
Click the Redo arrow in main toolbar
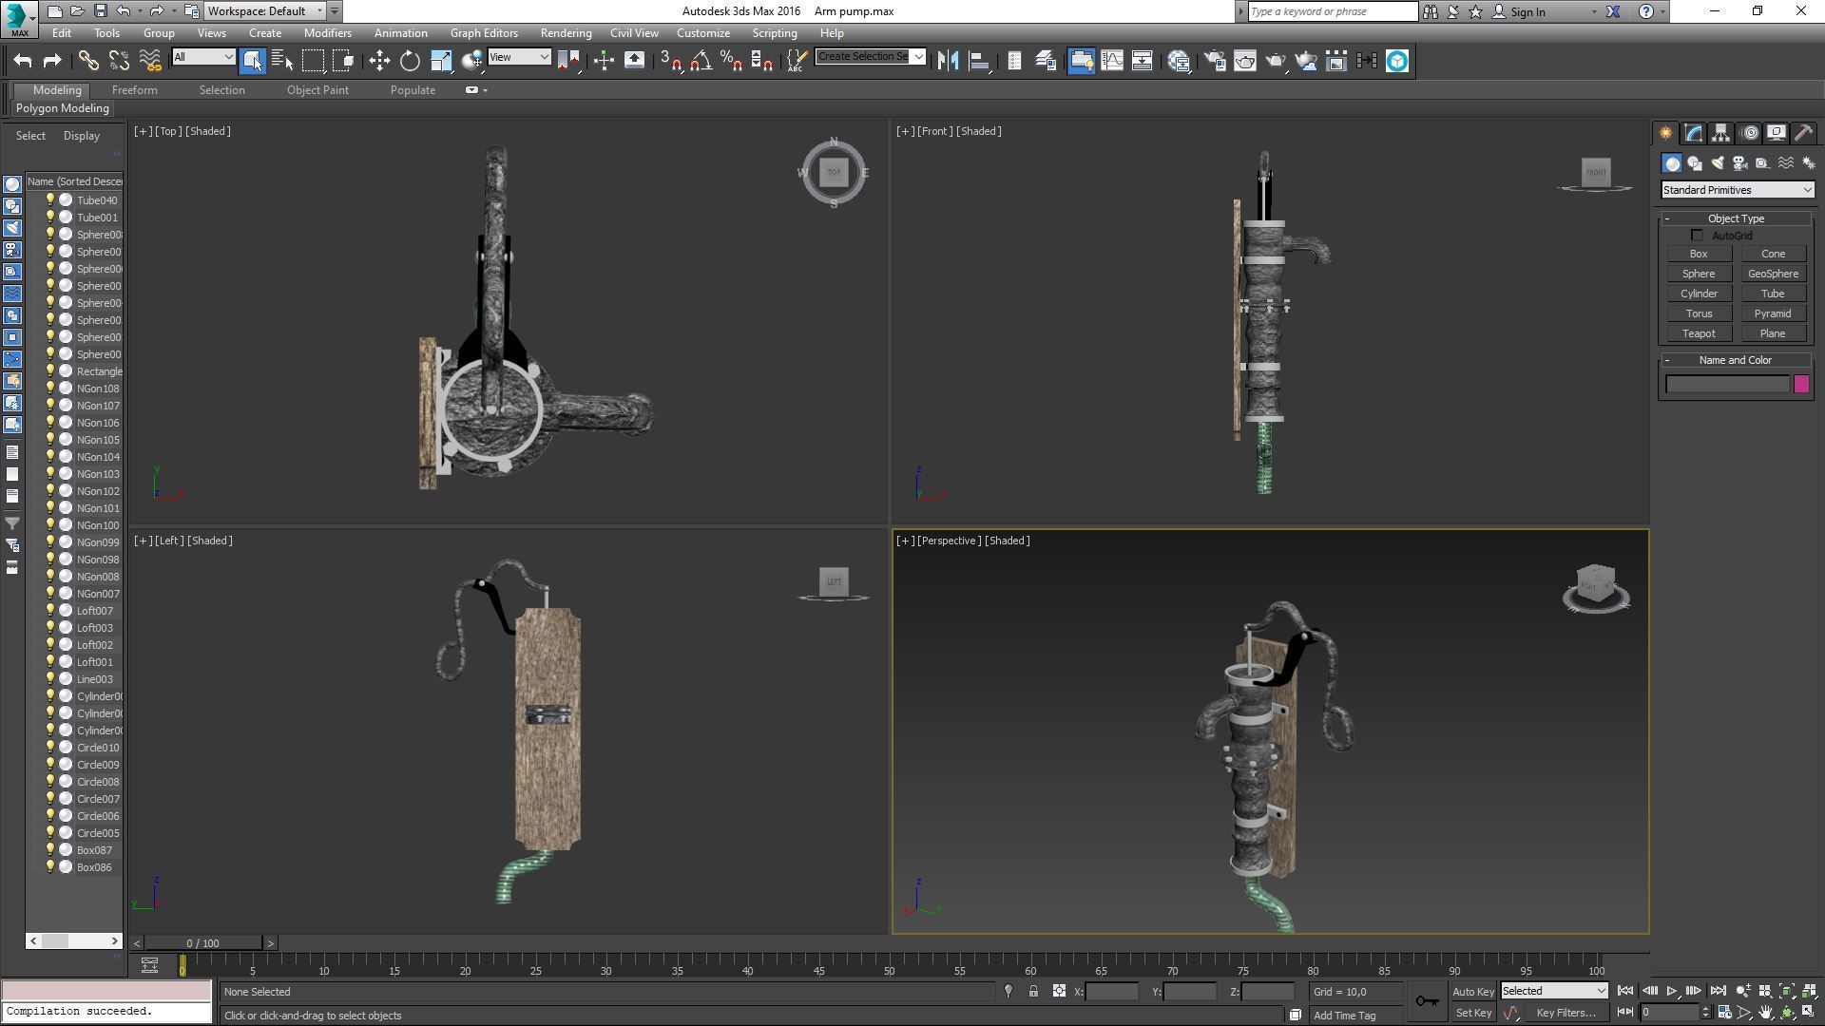click(53, 61)
